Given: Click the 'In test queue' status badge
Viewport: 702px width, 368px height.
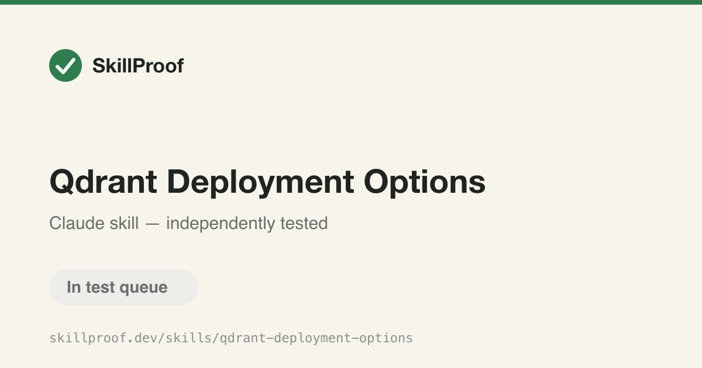Looking at the screenshot, I should tap(123, 287).
